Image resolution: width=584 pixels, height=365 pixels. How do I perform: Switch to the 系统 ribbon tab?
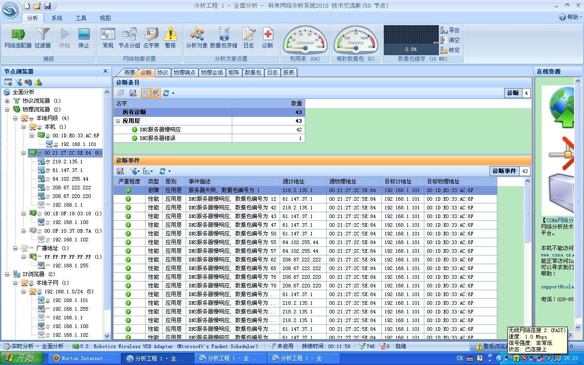tap(57, 18)
